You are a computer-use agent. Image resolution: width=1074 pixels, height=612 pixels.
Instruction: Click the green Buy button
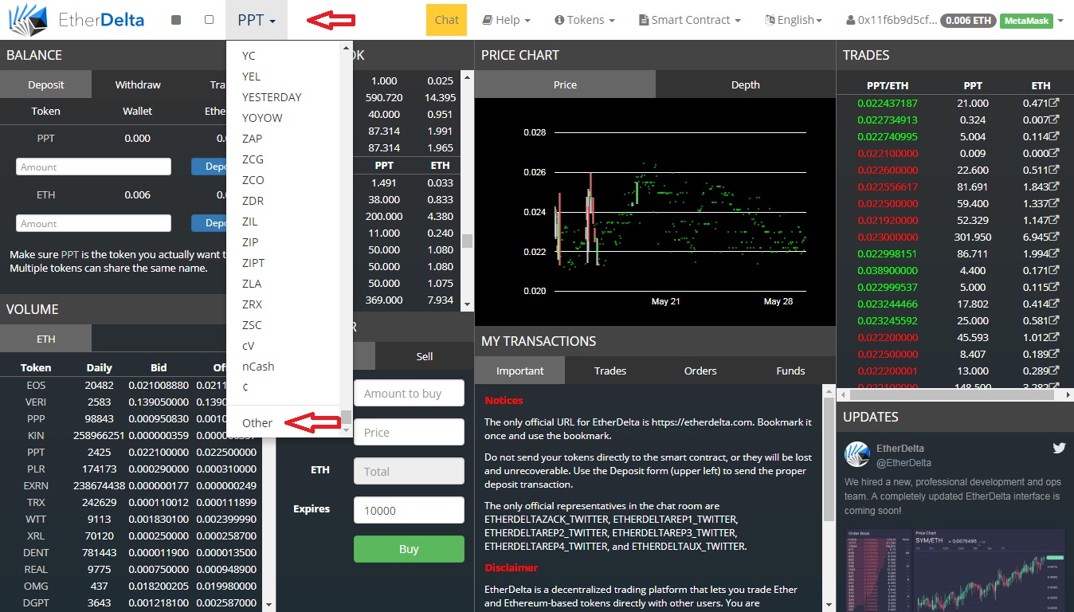(409, 549)
